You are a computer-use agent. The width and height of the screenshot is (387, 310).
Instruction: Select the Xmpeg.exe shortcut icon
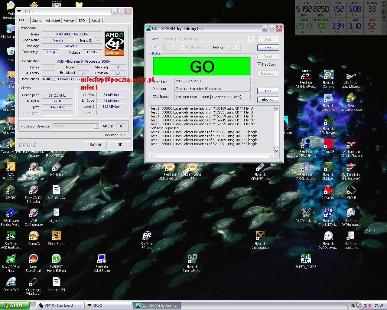[260, 240]
